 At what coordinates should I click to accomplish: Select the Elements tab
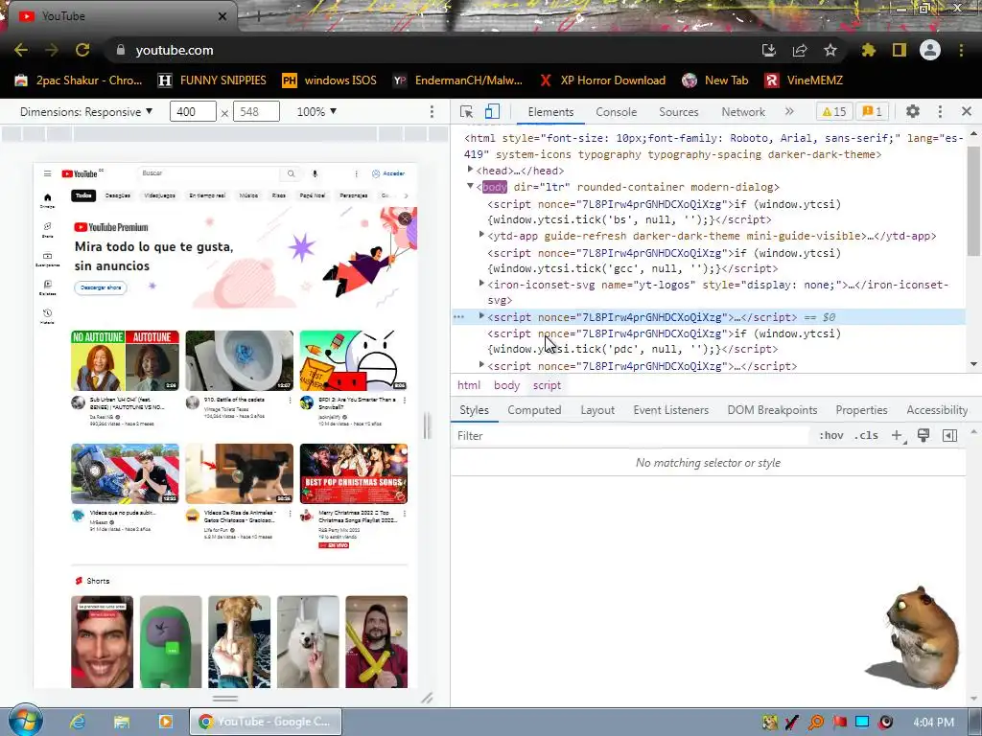[550, 111]
